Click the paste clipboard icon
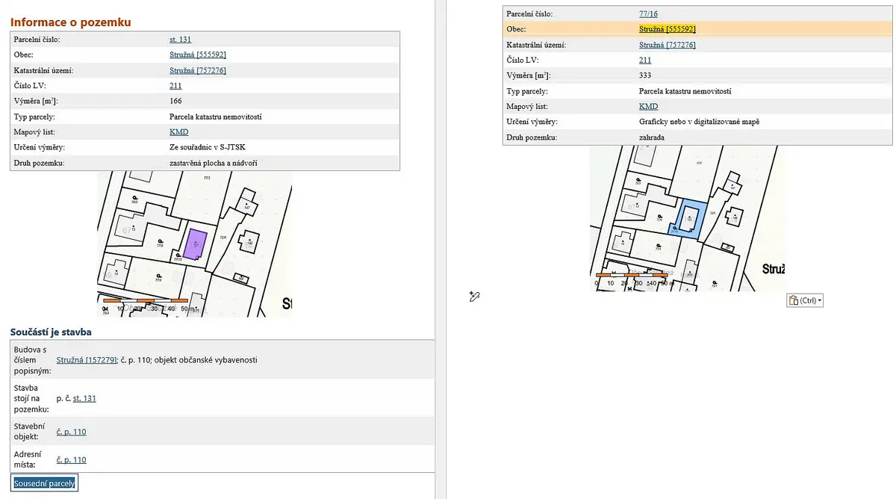The width and height of the screenshot is (896, 499). (x=794, y=300)
